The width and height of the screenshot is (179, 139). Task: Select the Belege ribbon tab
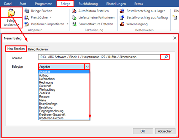point(65,4)
